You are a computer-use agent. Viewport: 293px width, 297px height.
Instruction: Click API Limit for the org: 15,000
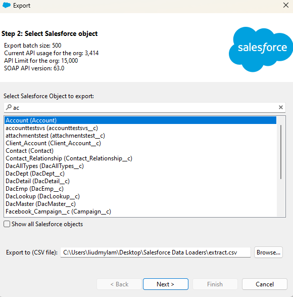pyautogui.click(x=41, y=61)
